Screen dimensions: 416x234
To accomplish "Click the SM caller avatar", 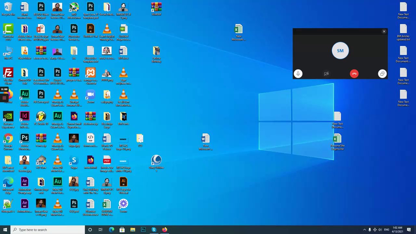I will tap(340, 51).
